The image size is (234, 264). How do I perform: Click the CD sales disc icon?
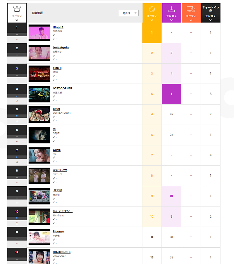(152, 9)
